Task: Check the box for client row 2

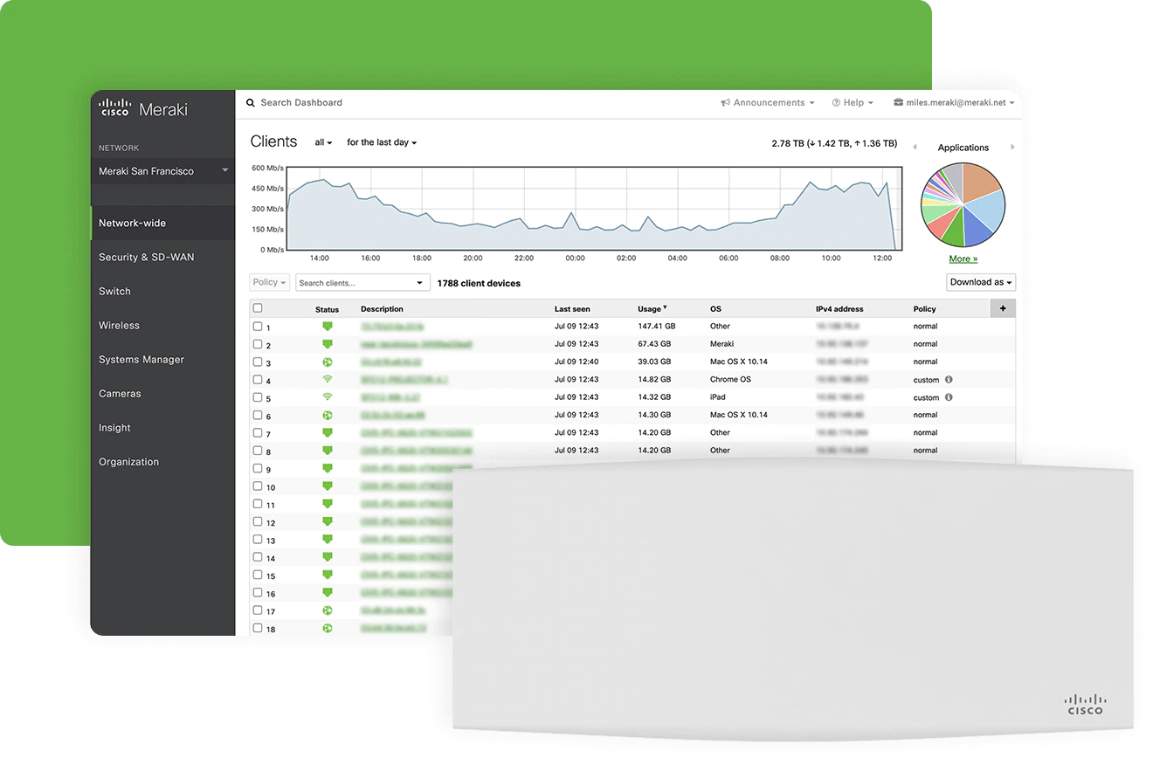Action: [x=258, y=344]
